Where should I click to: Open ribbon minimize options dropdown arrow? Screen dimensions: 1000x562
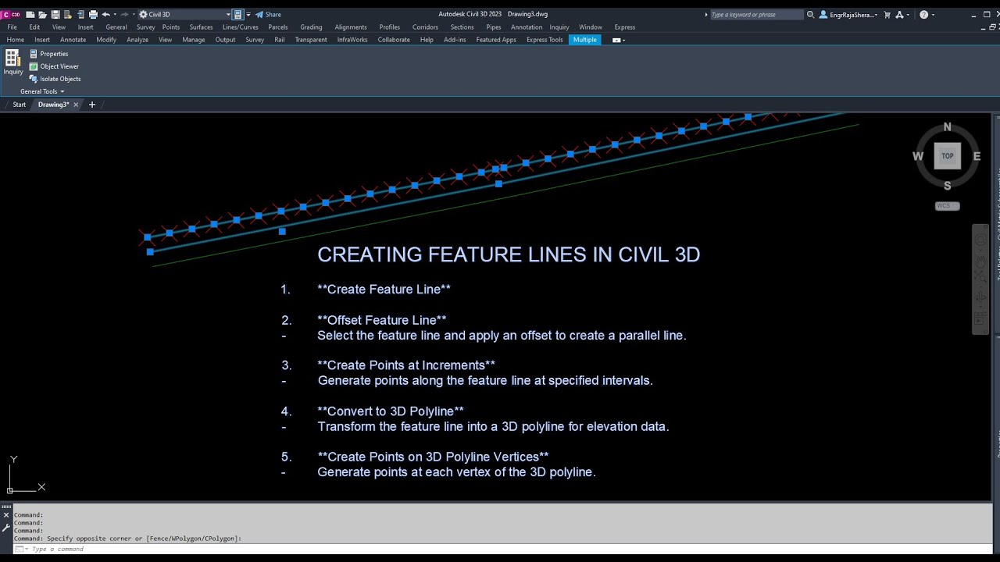pos(624,41)
